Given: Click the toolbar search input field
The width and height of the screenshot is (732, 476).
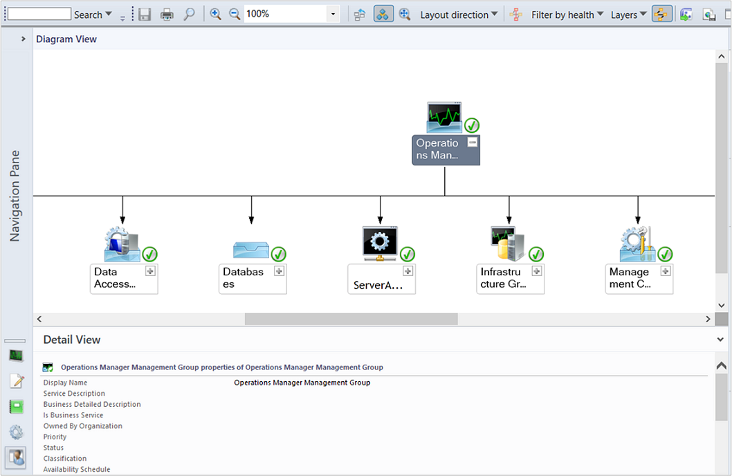Looking at the screenshot, I should pyautogui.click(x=39, y=14).
